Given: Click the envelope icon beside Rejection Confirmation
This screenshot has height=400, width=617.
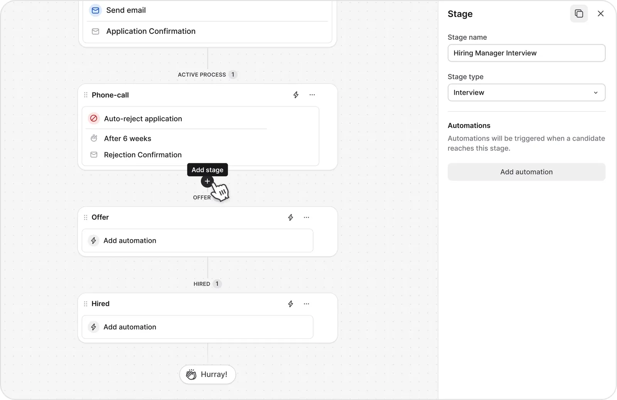Looking at the screenshot, I should 94,155.
